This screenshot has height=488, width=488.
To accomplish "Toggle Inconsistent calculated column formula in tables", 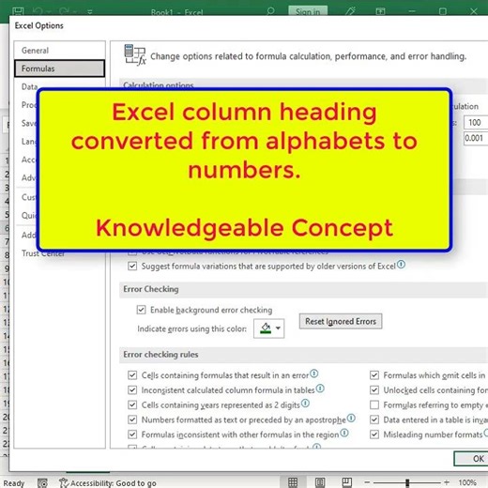I will pos(132,389).
